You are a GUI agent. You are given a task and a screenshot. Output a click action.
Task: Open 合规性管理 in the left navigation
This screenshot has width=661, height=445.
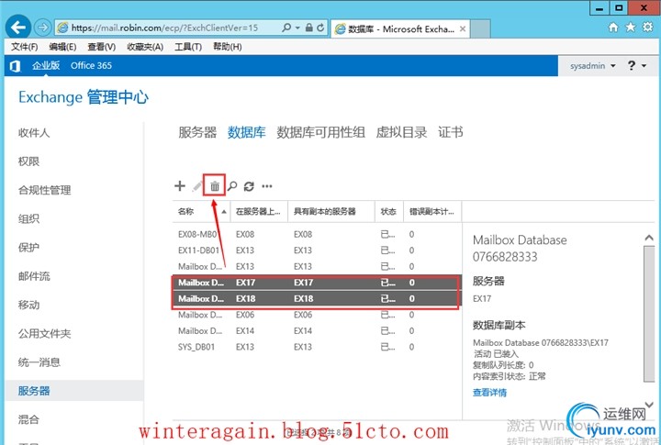pyautogui.click(x=44, y=190)
